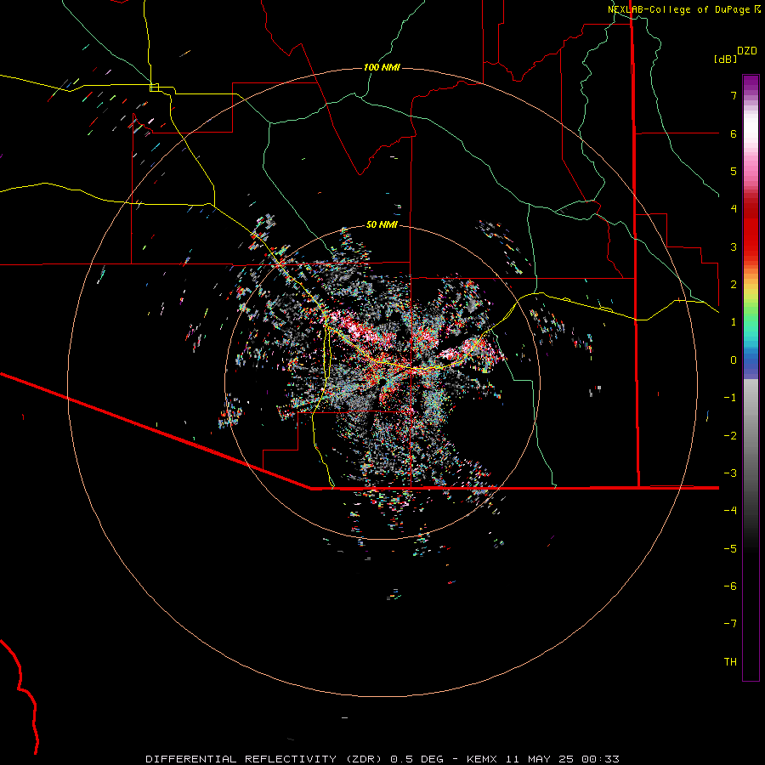Click the 4 value on color scale
Image resolution: width=765 pixels, height=765 pixels.
(734, 209)
